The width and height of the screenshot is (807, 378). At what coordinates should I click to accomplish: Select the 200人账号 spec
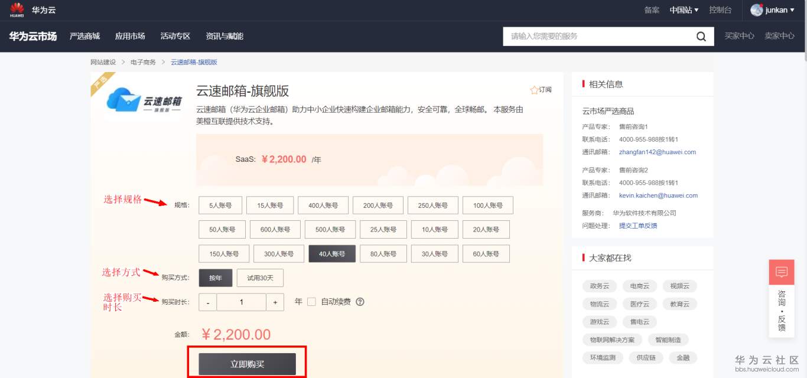pos(378,206)
